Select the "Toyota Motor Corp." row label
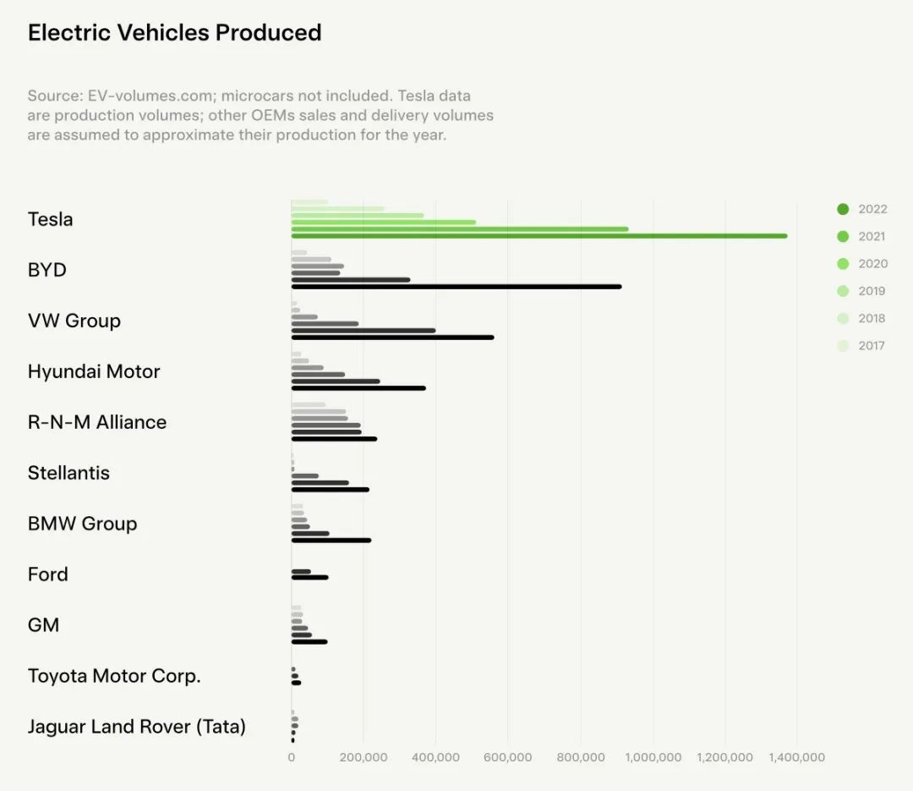Image resolution: width=913 pixels, height=791 pixels. click(x=114, y=676)
